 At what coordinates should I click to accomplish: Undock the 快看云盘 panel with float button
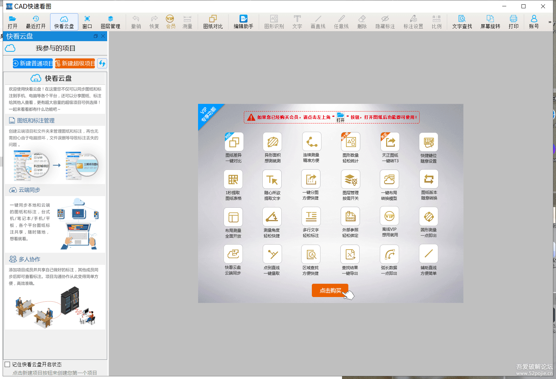tap(96, 36)
